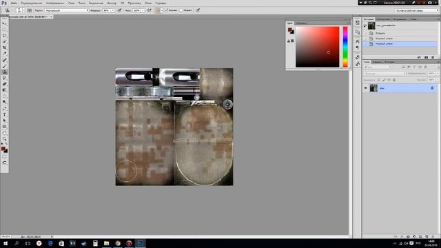The height and width of the screenshot is (248, 441).
Task: Open the layer opacity dropdown arrow
Action: pyautogui.click(x=437, y=74)
